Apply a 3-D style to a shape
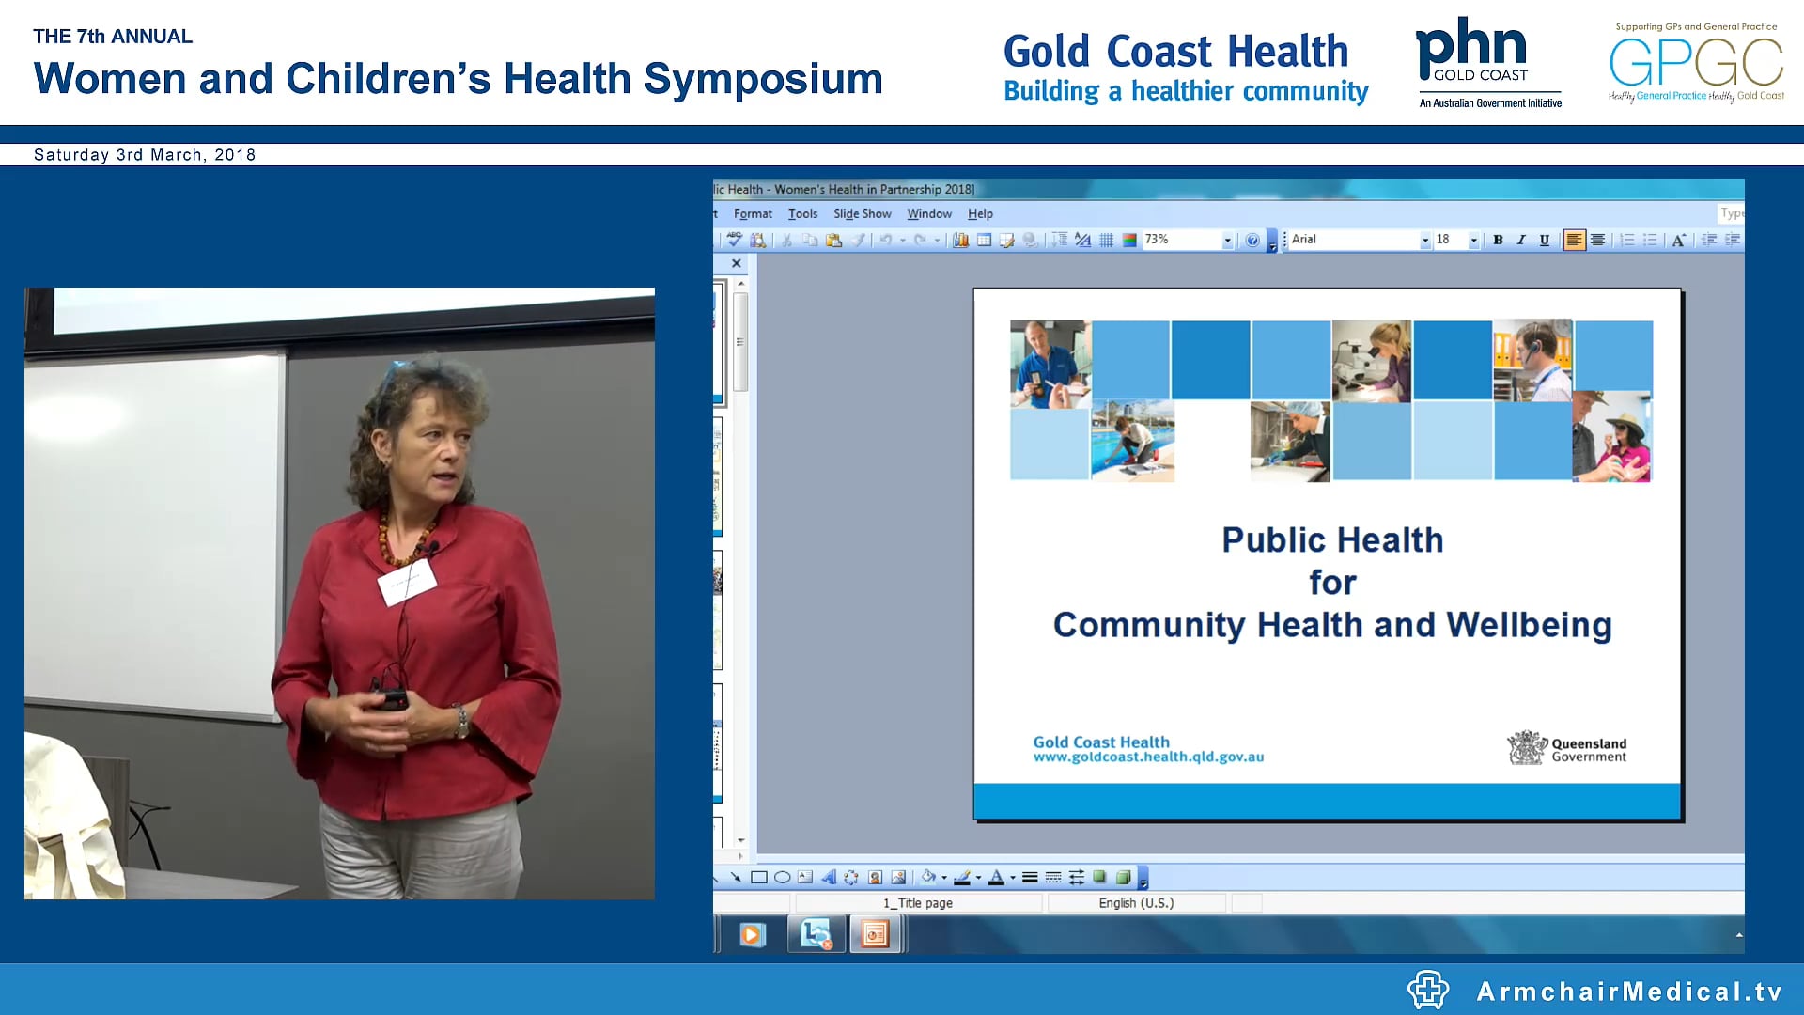The height and width of the screenshot is (1015, 1804). tap(1124, 879)
